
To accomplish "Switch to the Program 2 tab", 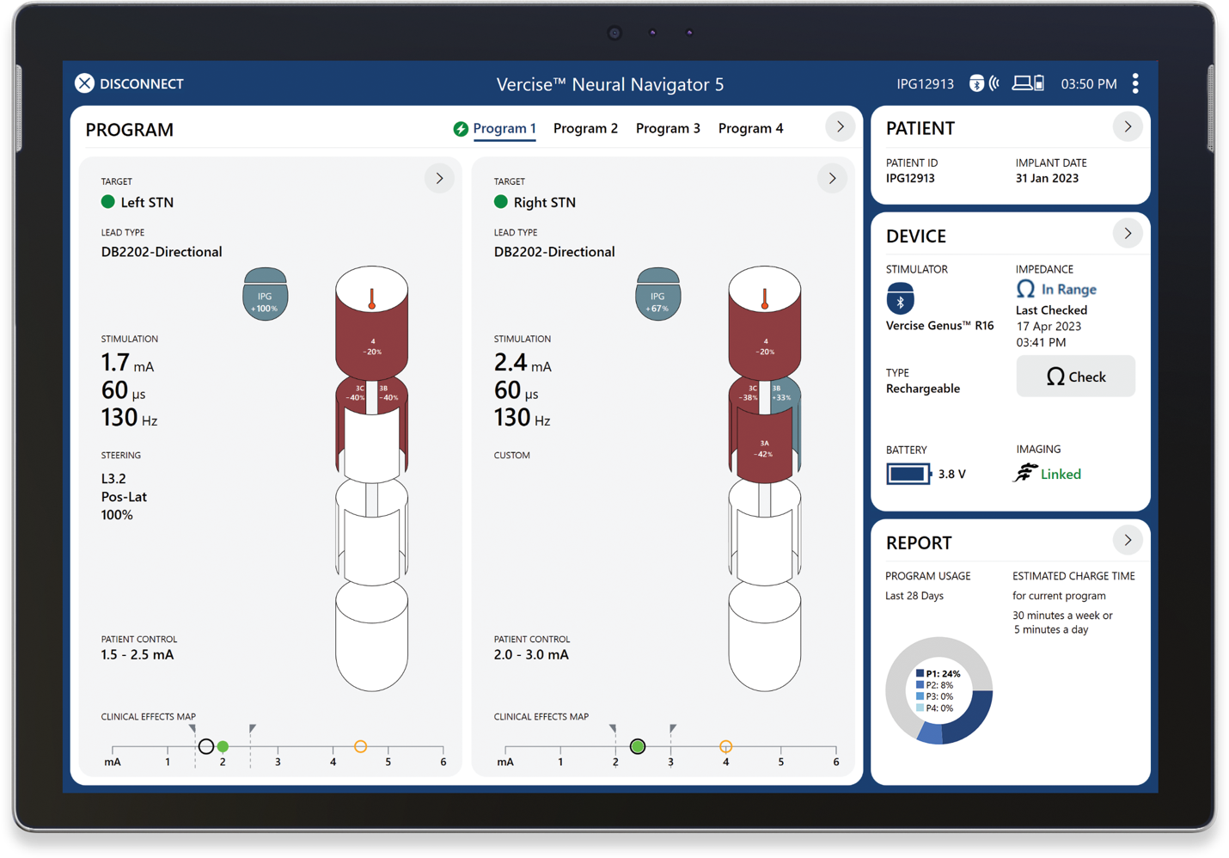I will point(585,127).
